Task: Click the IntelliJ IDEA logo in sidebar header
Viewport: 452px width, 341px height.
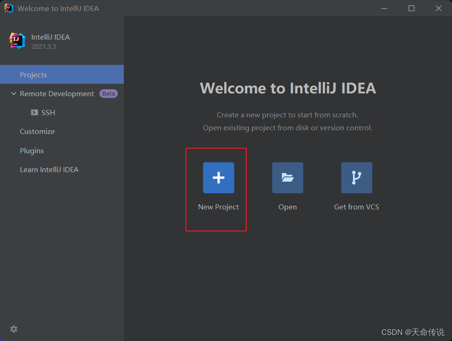Action: tap(16, 40)
